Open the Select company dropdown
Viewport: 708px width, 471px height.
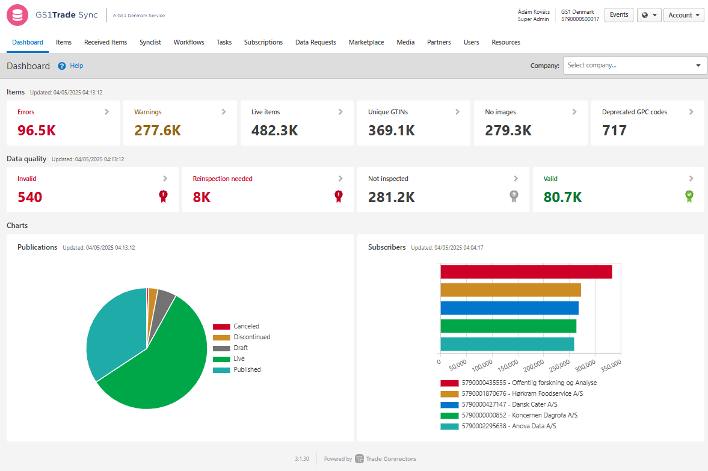point(635,66)
